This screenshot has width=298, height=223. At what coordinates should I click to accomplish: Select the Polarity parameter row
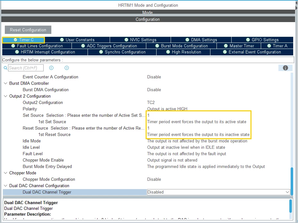[x=146, y=109]
